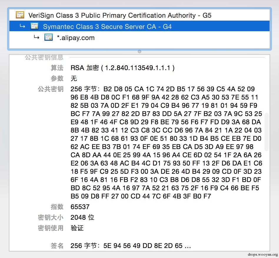Click the 密钥大小 field label
This screenshot has width=279, height=258.
point(51,217)
